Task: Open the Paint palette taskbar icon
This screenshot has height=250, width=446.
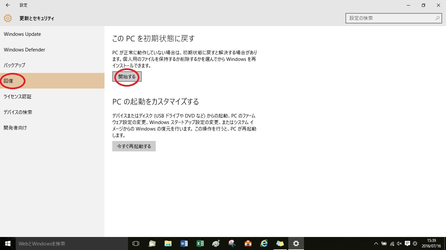Action: pyautogui.click(x=216, y=243)
